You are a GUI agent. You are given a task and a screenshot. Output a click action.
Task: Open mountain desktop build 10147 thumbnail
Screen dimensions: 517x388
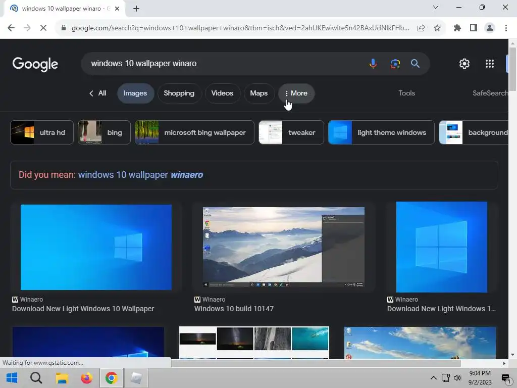pos(284,247)
